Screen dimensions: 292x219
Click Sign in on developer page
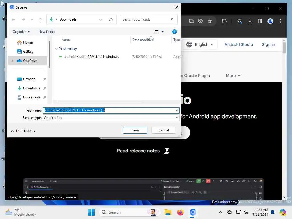(x=268, y=44)
